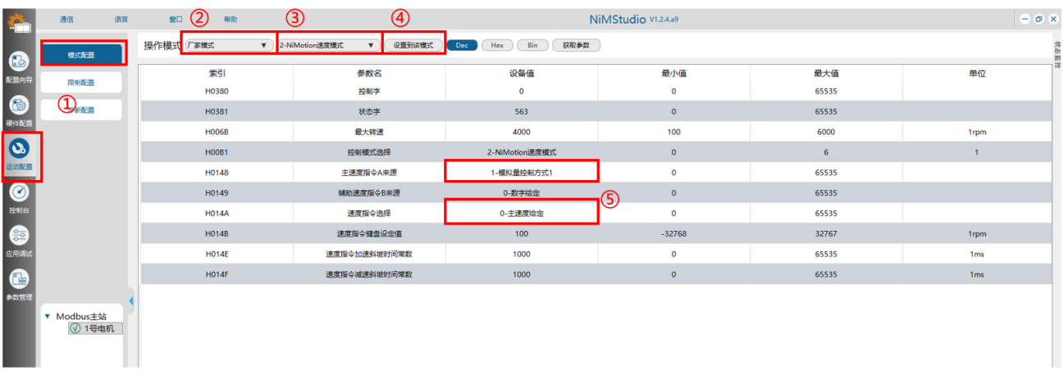Click the 参数名 column header
The height and width of the screenshot is (370, 1064).
pos(370,73)
